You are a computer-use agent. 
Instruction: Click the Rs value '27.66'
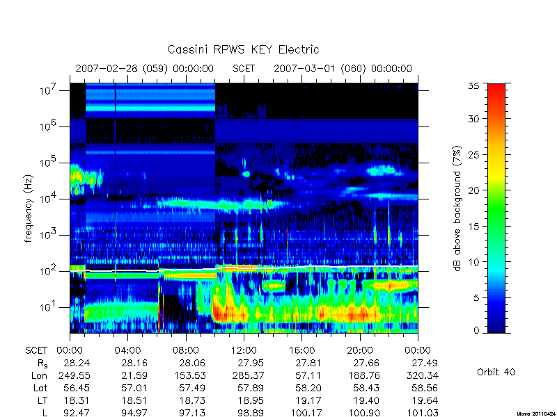(366, 363)
